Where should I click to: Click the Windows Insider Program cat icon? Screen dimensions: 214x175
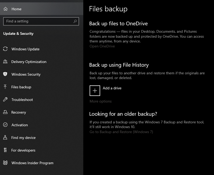click(x=5, y=163)
